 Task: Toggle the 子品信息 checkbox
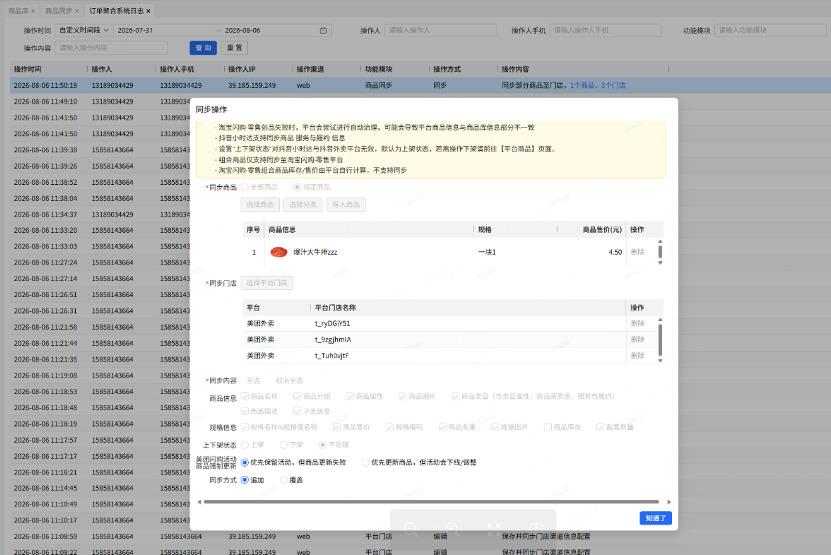(x=297, y=411)
